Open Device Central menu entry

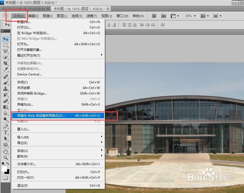pos(58,74)
